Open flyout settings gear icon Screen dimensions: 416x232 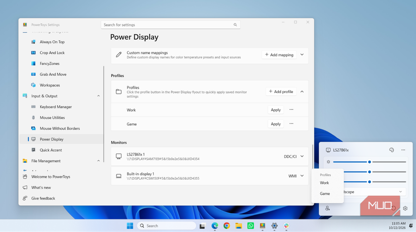405,208
